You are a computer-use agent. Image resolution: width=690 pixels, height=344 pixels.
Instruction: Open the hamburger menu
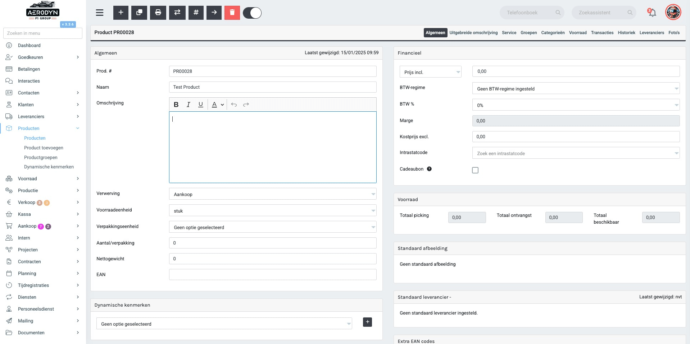coord(100,13)
